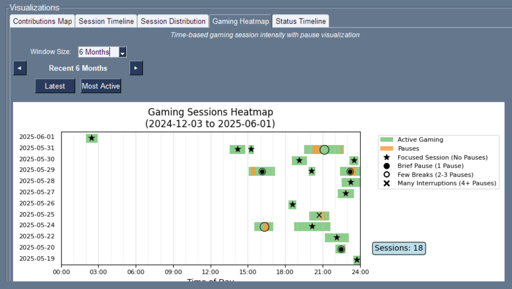Click the Many Interruptions X legend icon
Viewport: 512px width, 289px height.
[387, 183]
